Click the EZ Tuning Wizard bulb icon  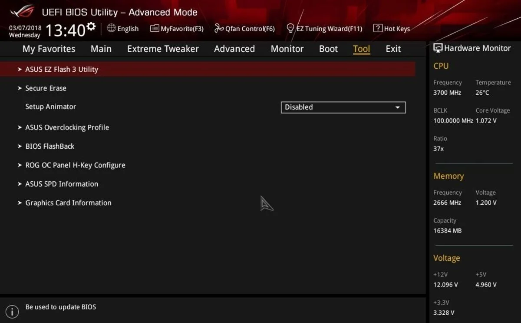point(291,29)
